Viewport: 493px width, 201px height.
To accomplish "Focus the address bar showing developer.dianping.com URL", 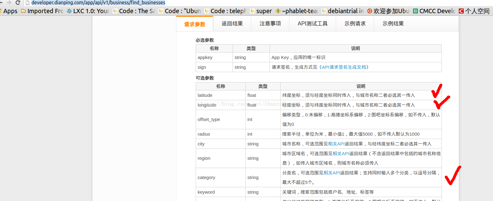I will 98,3.
